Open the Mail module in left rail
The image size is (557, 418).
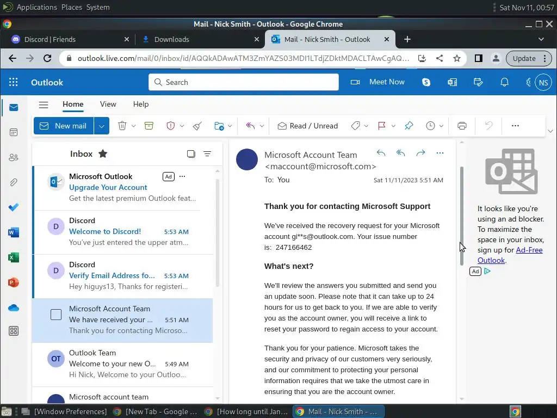click(14, 107)
